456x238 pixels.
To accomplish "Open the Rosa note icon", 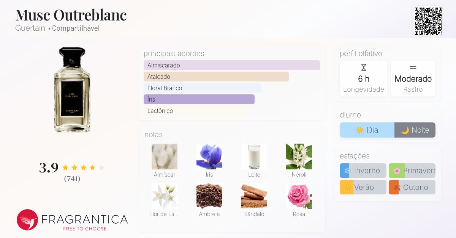I will (299, 196).
